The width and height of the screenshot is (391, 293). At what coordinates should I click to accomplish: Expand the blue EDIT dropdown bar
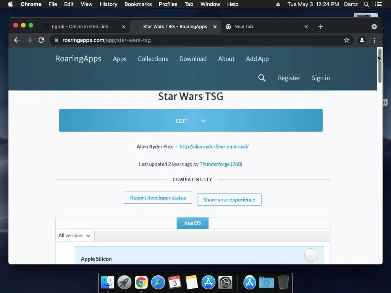[191, 120]
